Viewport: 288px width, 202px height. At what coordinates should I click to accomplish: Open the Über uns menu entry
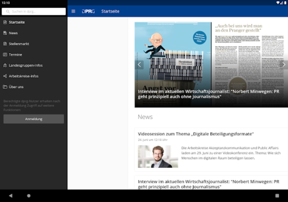pyautogui.click(x=34, y=87)
